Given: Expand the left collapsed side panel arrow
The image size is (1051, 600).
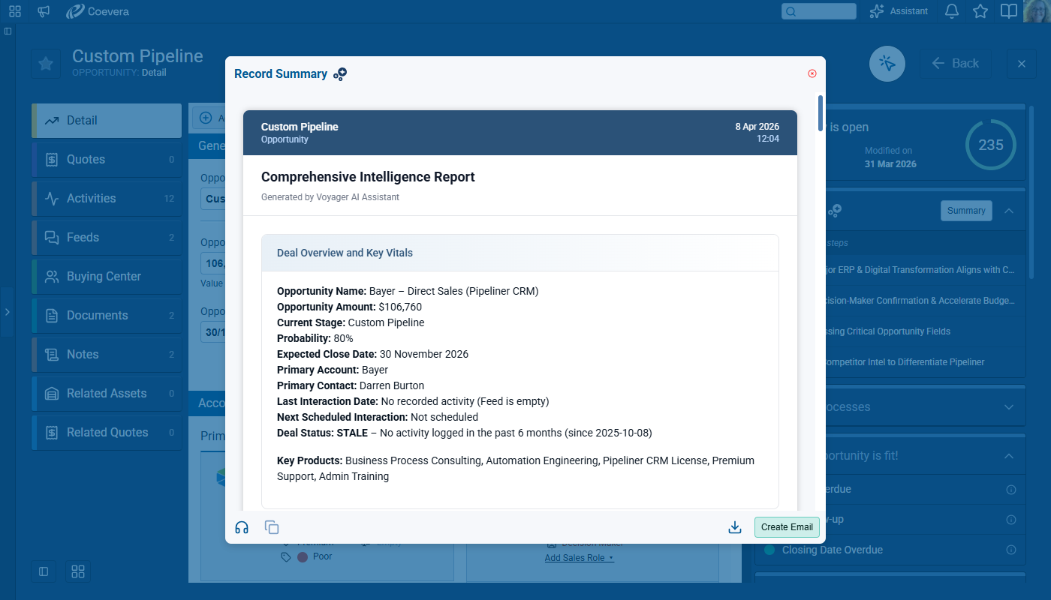Looking at the screenshot, I should pyautogui.click(x=7, y=311).
